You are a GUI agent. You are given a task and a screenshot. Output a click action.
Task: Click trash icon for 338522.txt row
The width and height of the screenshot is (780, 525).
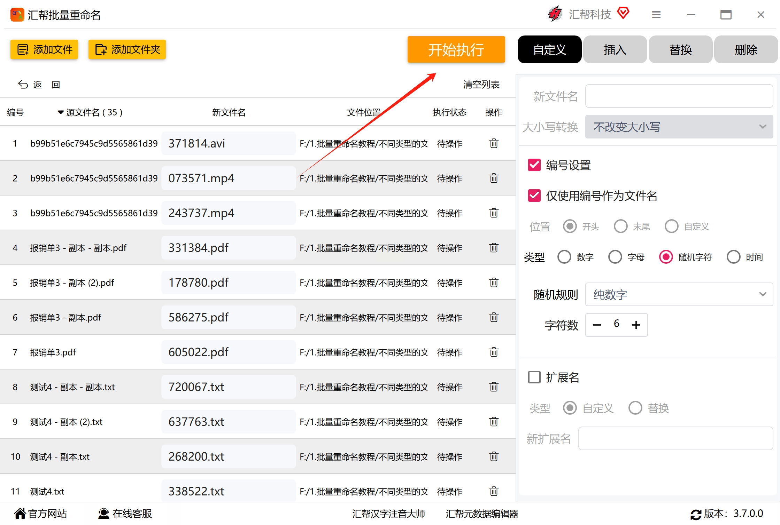[494, 491]
